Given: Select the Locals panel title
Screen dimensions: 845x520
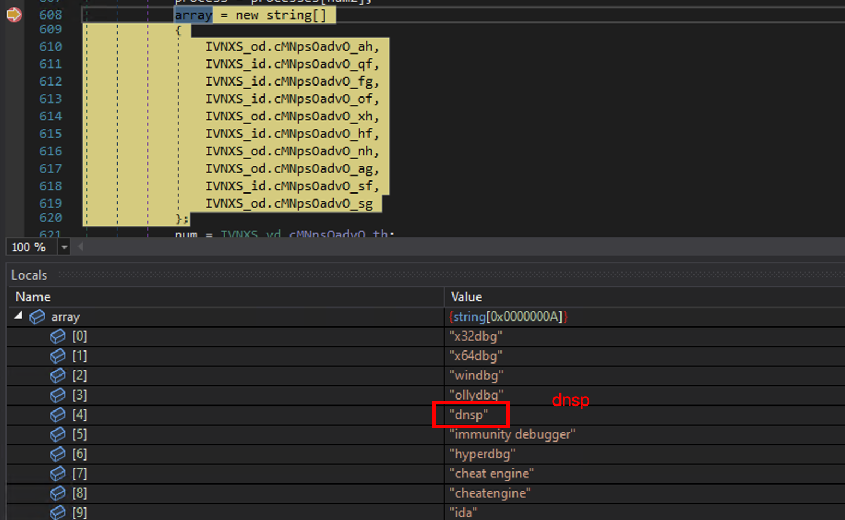Looking at the screenshot, I should click(29, 275).
